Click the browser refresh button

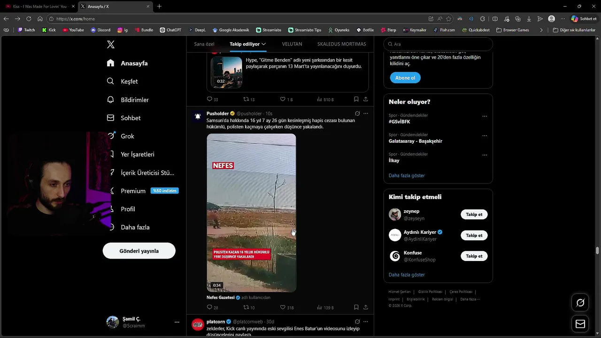tap(29, 19)
